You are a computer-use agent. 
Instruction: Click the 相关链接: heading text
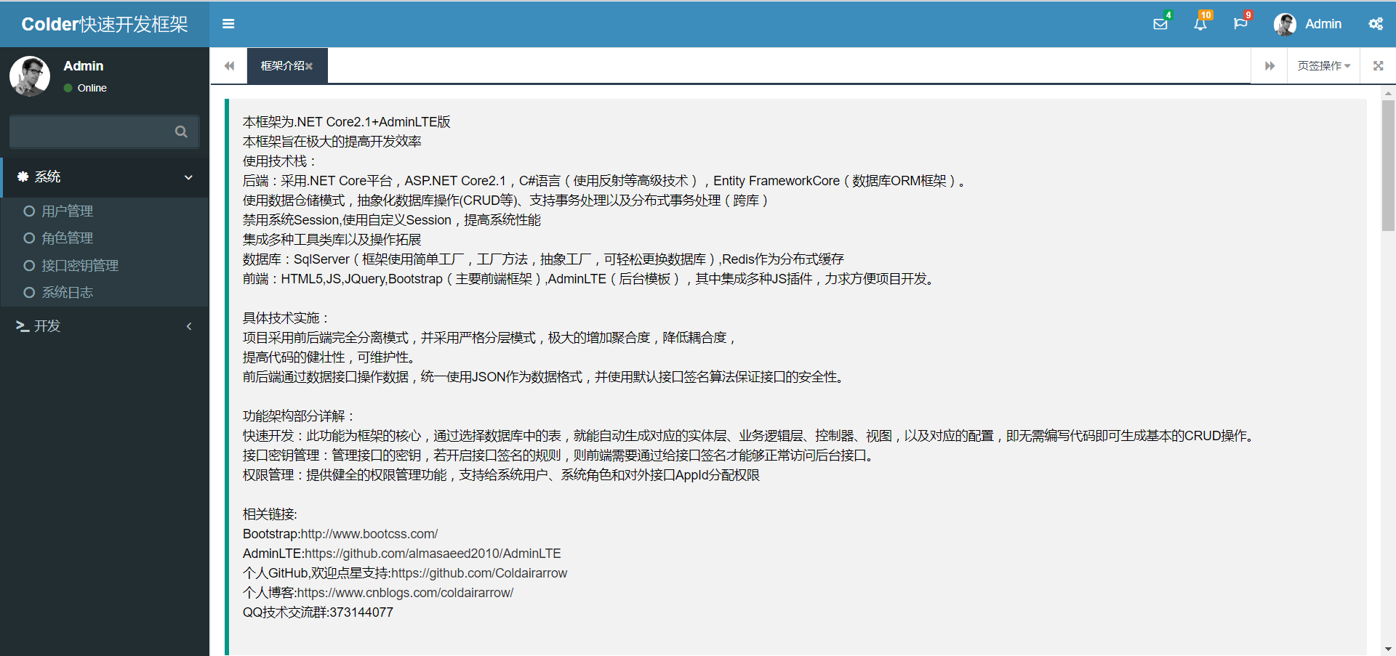[x=270, y=514]
